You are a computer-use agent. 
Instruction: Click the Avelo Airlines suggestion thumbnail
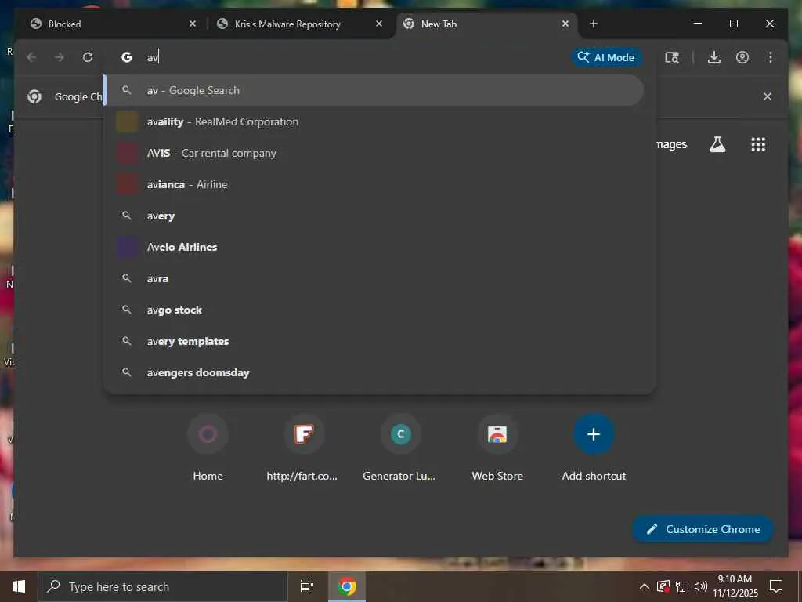[x=127, y=247]
